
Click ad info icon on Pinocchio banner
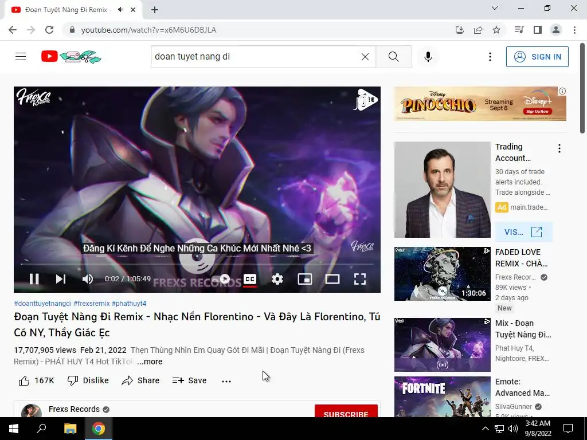562,91
